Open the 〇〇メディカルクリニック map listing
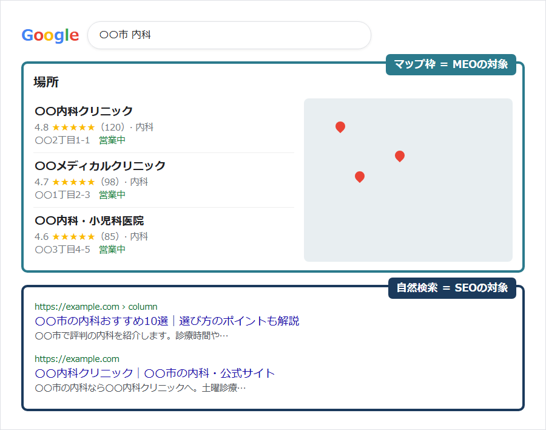 tap(100, 166)
